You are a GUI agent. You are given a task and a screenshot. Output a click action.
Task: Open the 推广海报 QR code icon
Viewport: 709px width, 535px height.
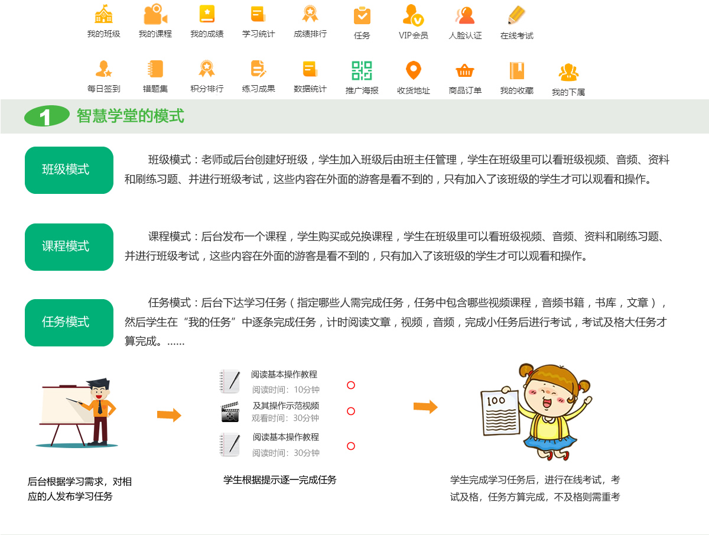coord(362,70)
